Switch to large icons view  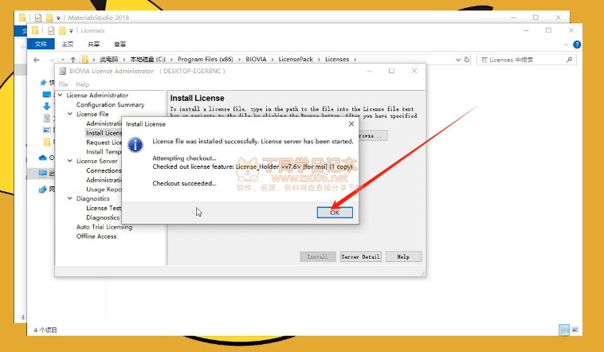[575, 330]
